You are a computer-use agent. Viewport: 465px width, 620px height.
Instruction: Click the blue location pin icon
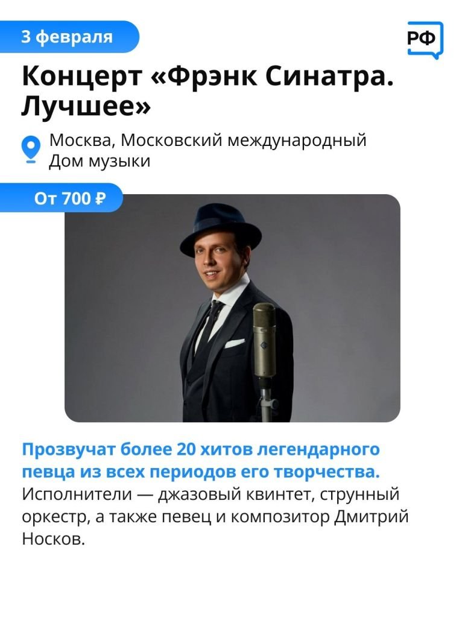pyautogui.click(x=30, y=150)
